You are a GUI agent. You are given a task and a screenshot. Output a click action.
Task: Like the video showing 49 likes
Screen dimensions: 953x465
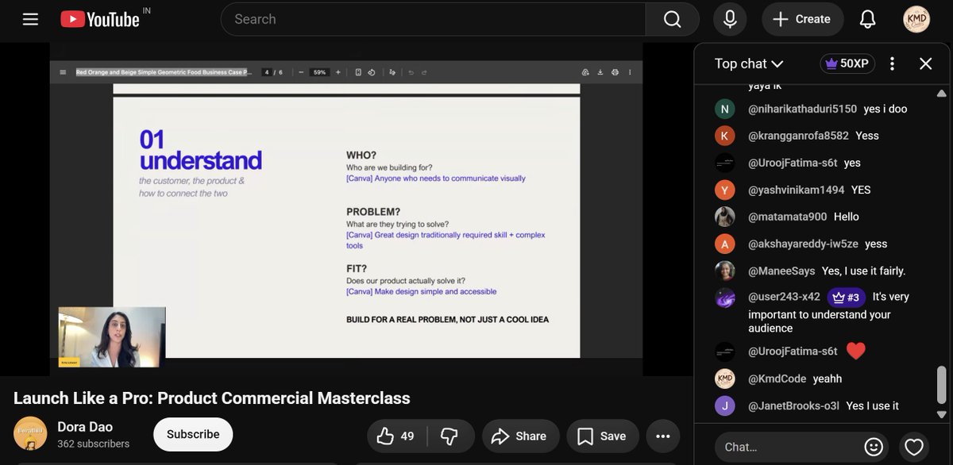pos(397,436)
